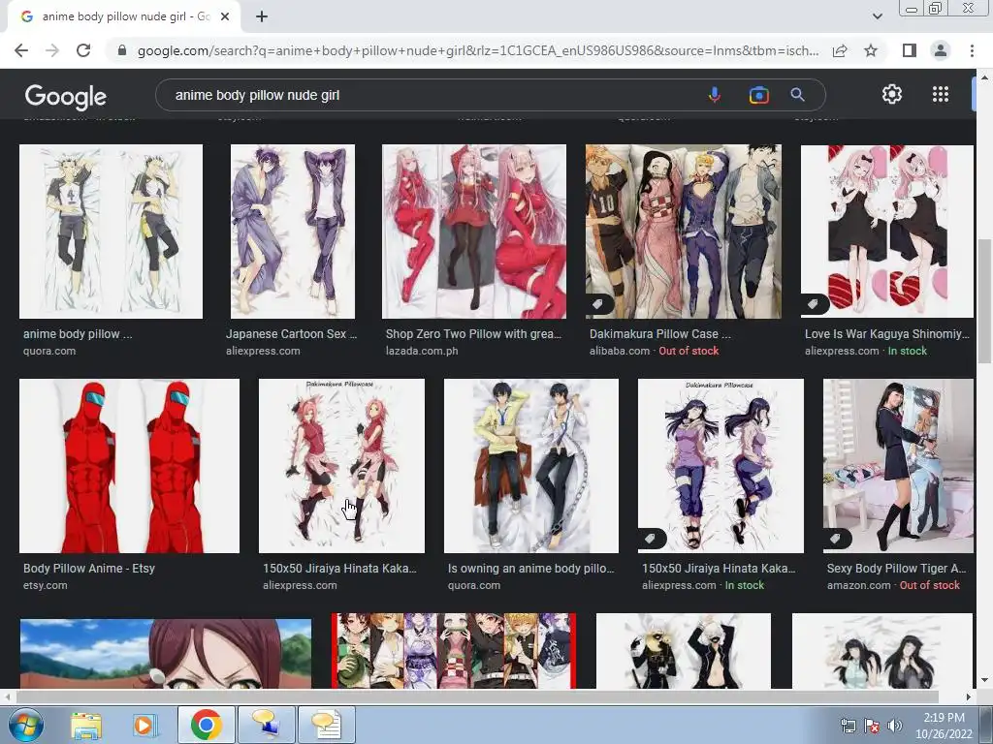Open the tab search dropdown arrow
Image resolution: width=993 pixels, height=744 pixels.
click(x=877, y=16)
